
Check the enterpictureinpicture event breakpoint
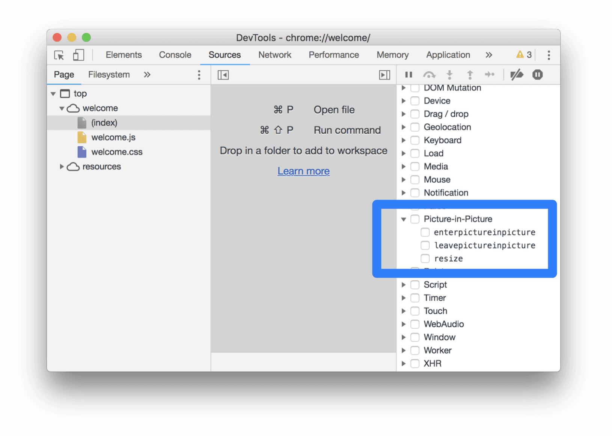[425, 232]
